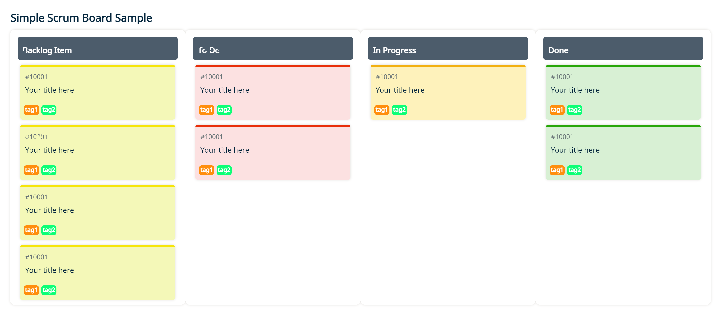Click the tag1 badge on the In Progress card
This screenshot has width=721, height=315.
(382, 110)
